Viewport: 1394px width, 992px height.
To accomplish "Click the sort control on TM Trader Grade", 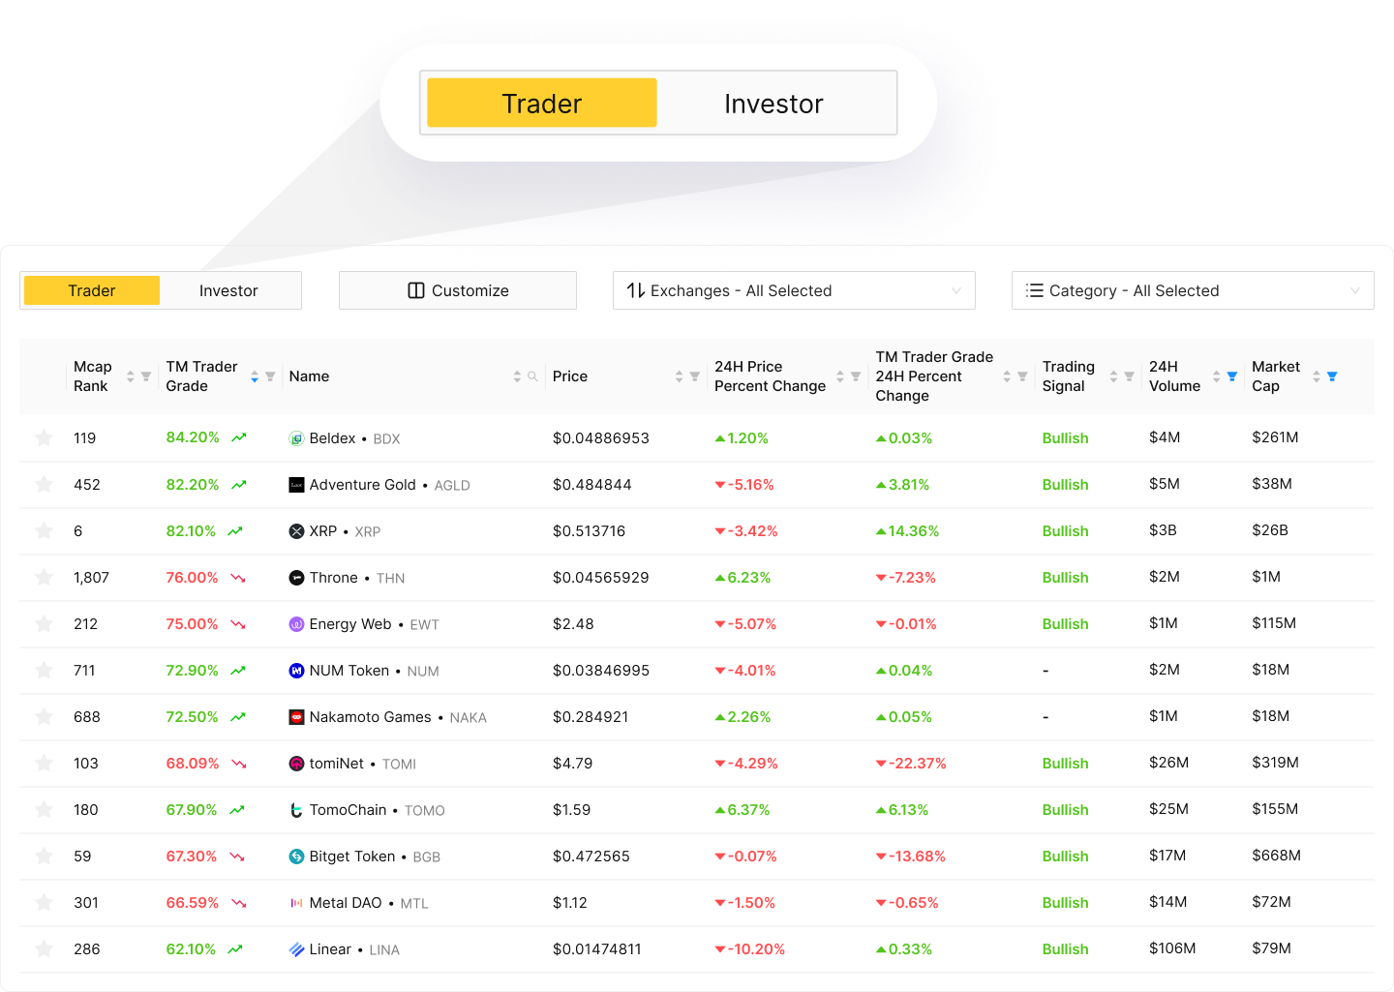I will (256, 376).
